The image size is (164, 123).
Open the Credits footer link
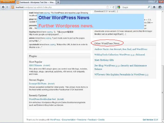click(101, 120)
